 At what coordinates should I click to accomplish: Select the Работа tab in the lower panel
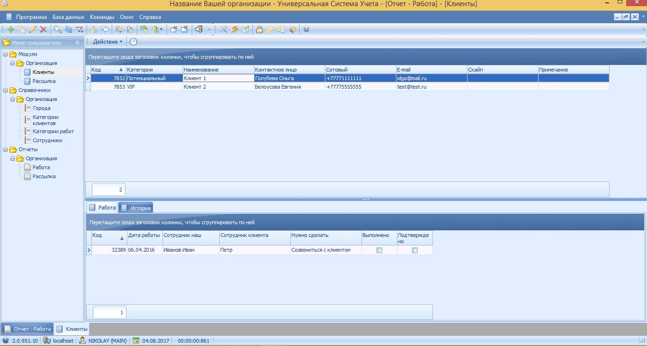102,208
